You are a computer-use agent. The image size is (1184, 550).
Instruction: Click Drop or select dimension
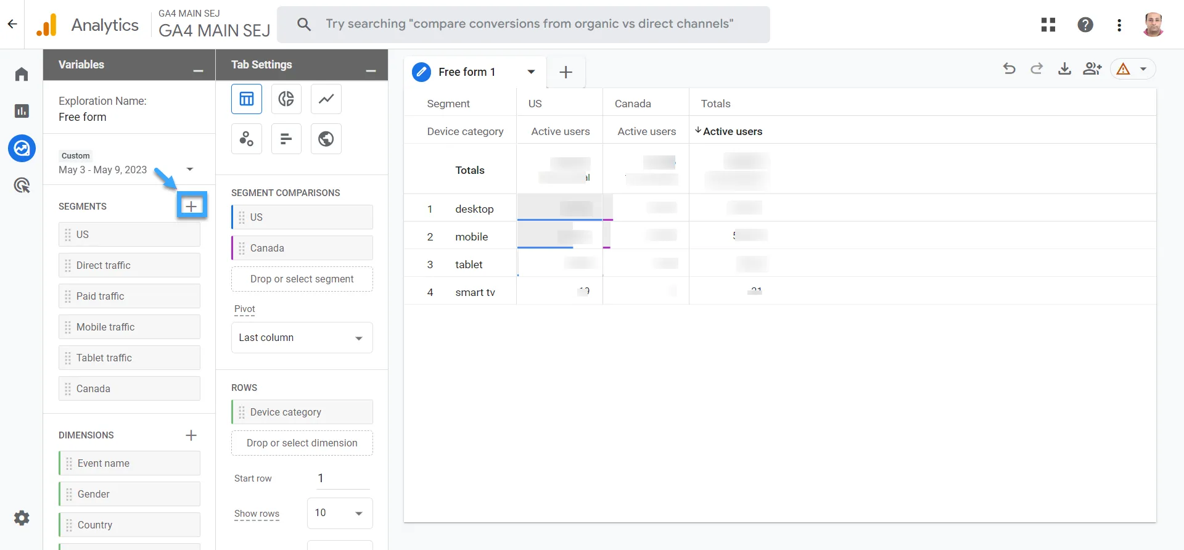click(x=302, y=443)
